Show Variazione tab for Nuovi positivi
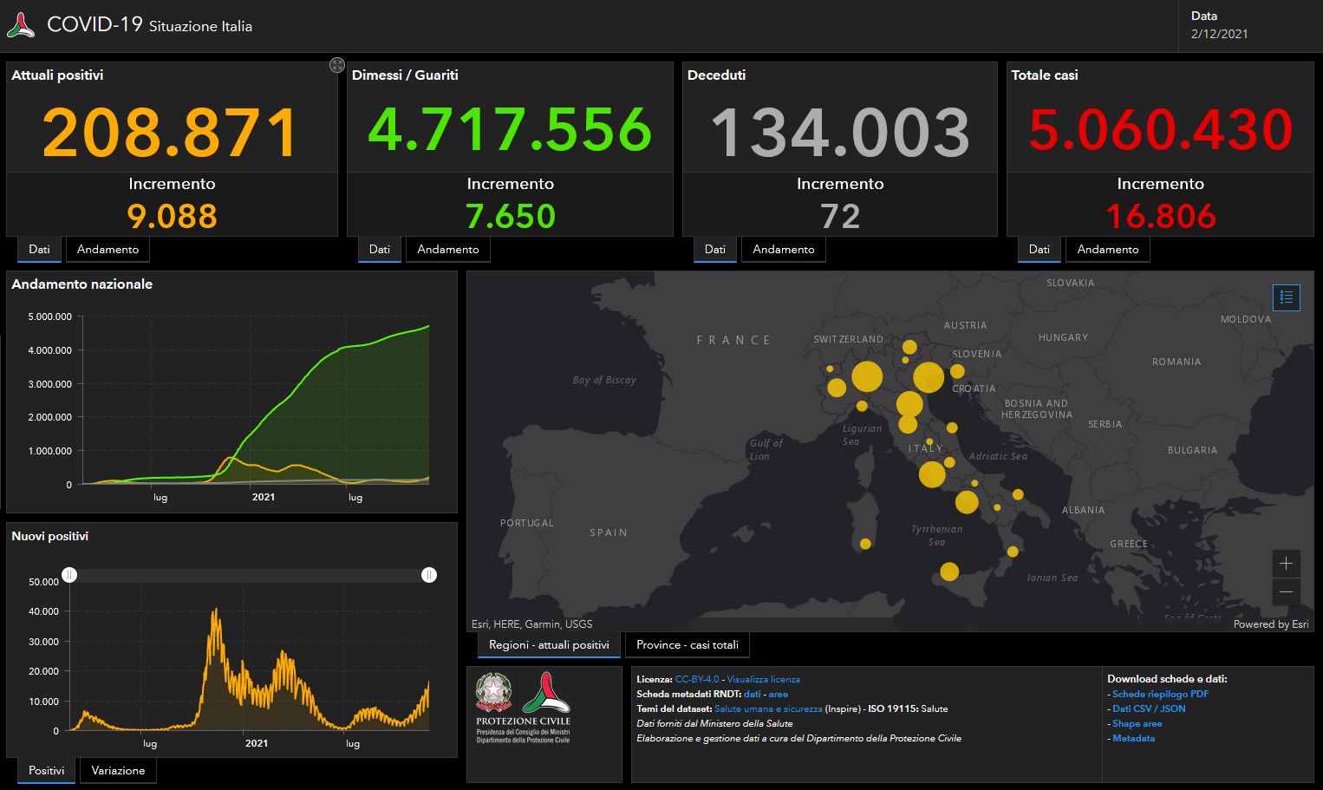1323x790 pixels. (x=118, y=771)
